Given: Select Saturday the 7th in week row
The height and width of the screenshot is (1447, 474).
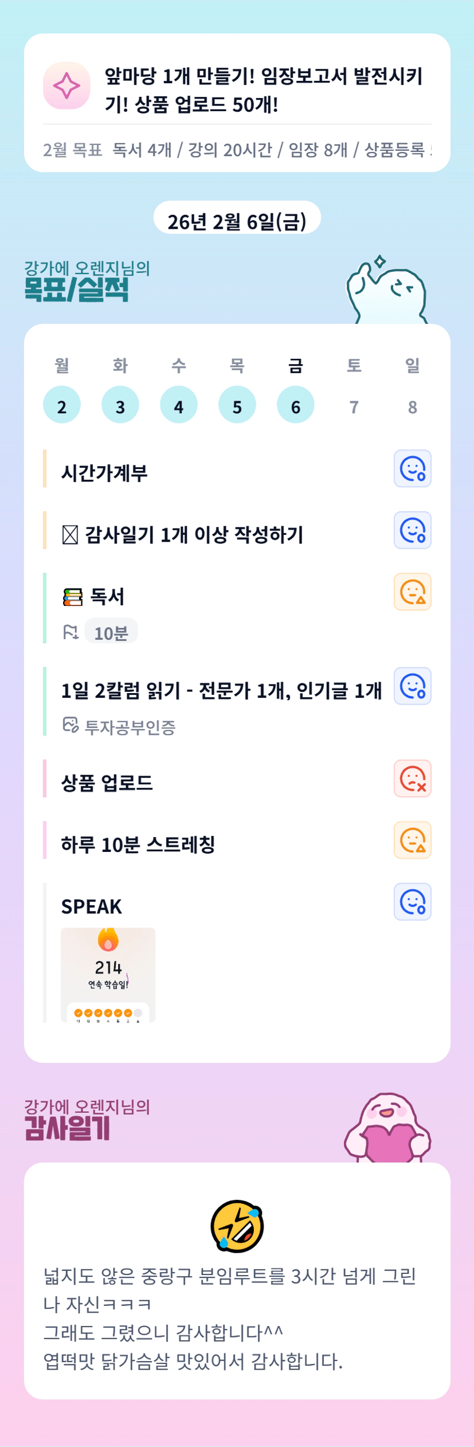Looking at the screenshot, I should coord(354,406).
